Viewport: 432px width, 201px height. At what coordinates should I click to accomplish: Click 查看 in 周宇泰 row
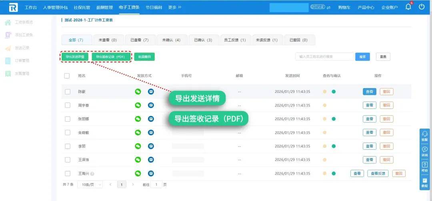point(370,105)
